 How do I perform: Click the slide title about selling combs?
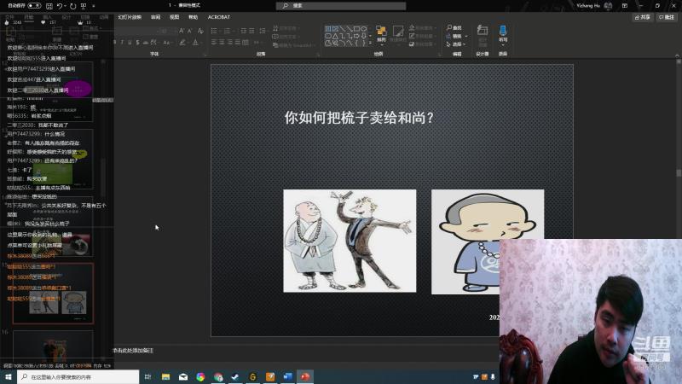tap(359, 118)
